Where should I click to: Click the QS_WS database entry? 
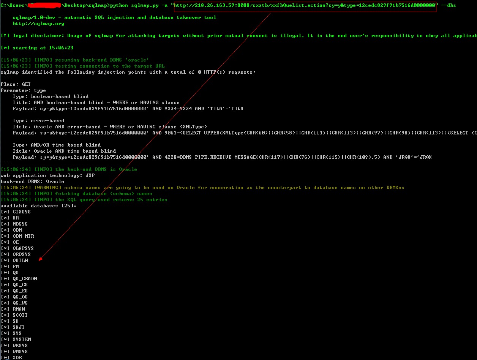tap(14, 303)
